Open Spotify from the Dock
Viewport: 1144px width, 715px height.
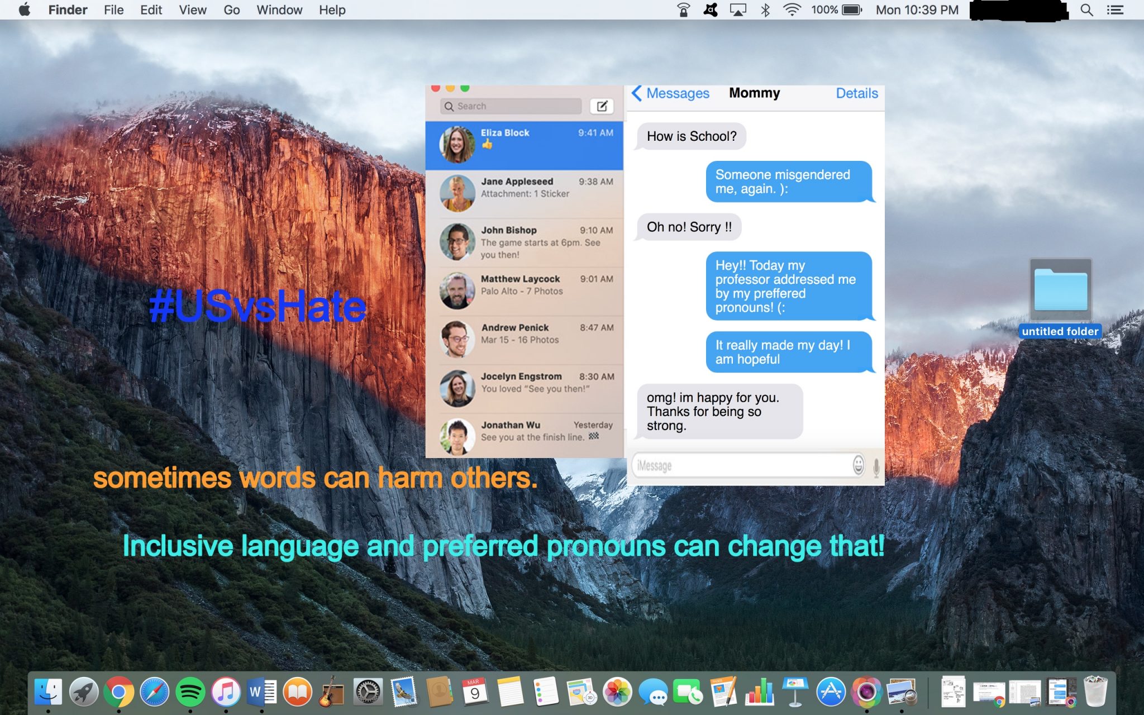tap(190, 692)
